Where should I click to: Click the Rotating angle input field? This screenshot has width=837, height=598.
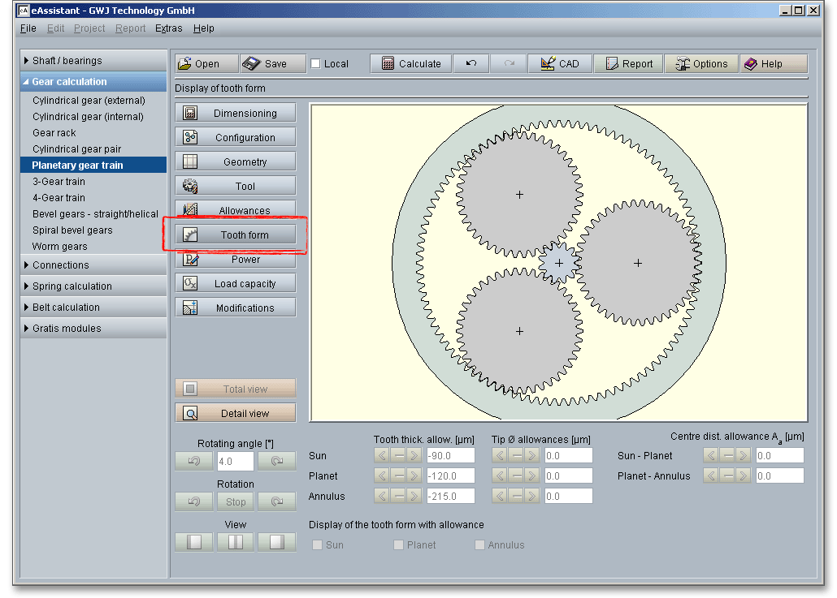pyautogui.click(x=235, y=462)
